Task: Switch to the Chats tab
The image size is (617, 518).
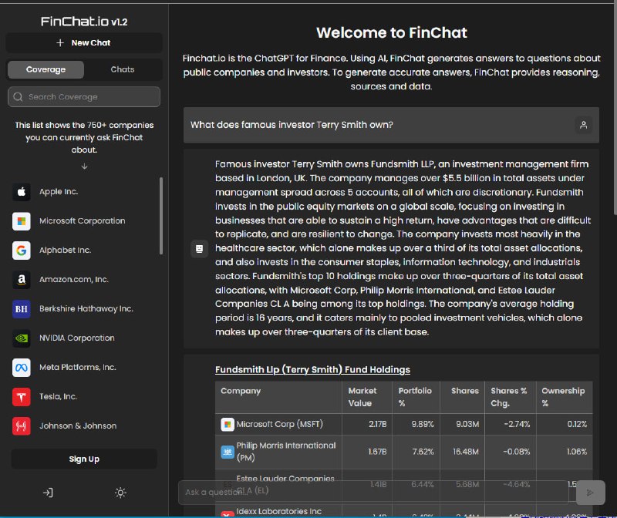Action: pos(123,69)
